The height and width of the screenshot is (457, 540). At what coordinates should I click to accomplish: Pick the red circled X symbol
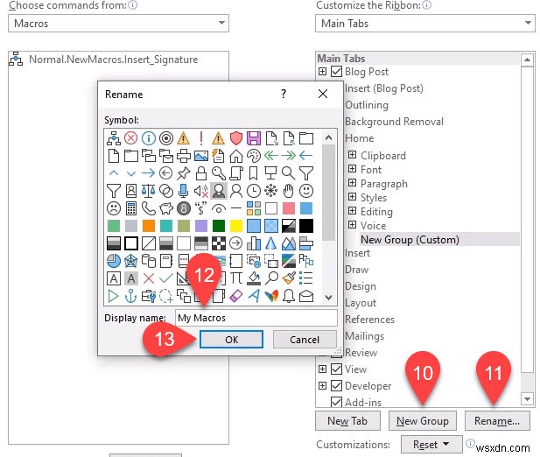[131, 138]
